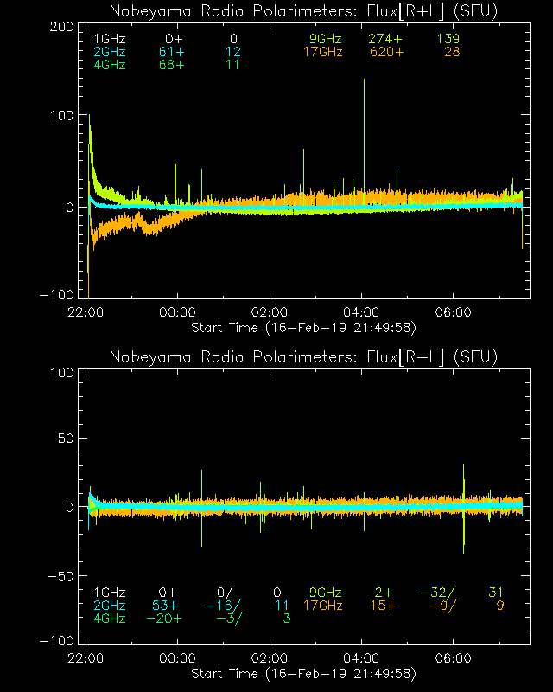Image resolution: width=553 pixels, height=692 pixels.
Task: Select the 17GHz legend label in R+L plot
Action: (x=323, y=52)
